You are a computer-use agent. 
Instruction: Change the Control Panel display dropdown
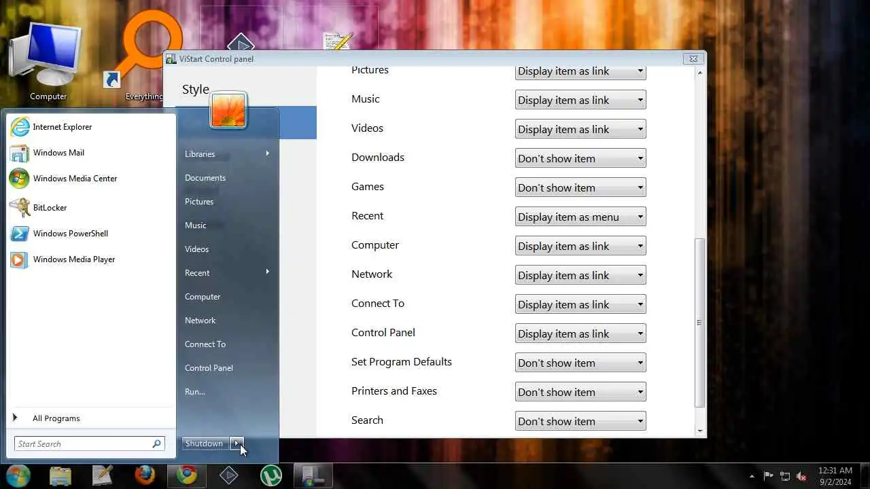point(580,333)
